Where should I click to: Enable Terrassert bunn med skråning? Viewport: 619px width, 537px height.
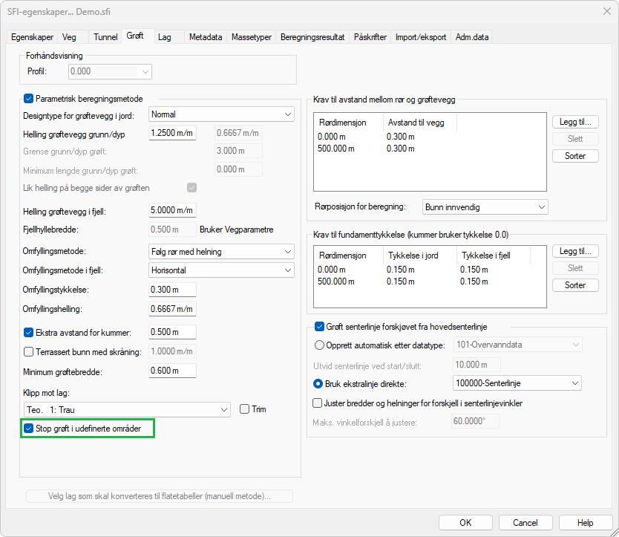30,352
